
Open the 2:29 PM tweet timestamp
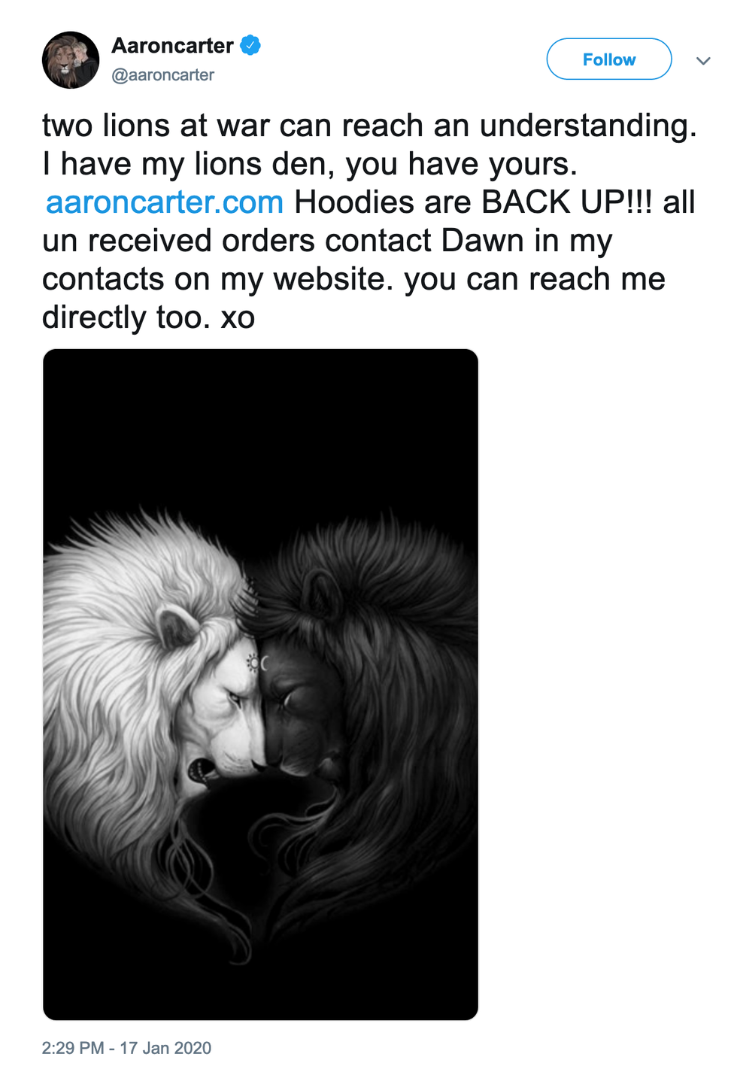pyautogui.click(x=73, y=1048)
